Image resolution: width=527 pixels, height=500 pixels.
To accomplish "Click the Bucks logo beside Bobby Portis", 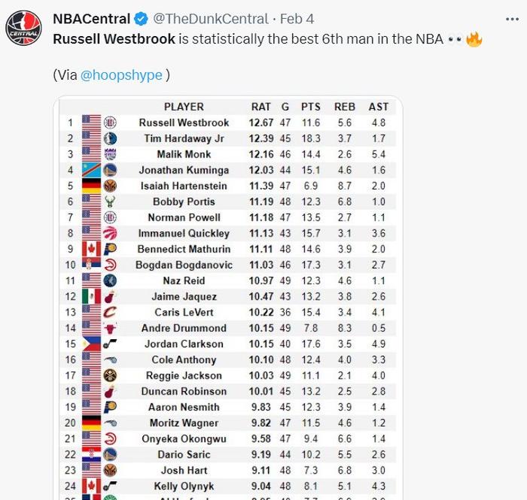I will tap(110, 202).
